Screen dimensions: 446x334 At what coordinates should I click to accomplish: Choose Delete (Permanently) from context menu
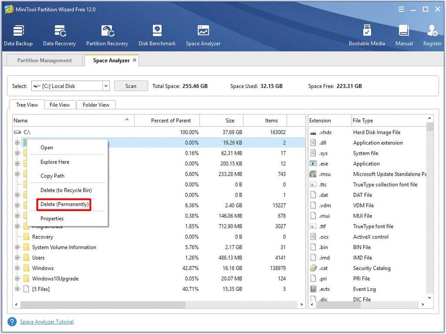click(x=64, y=204)
